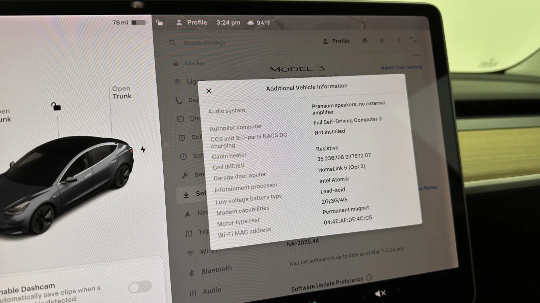Tap the HomeLink garage icon
The width and height of the screenshot is (540, 303).
tap(364, 41)
